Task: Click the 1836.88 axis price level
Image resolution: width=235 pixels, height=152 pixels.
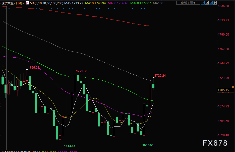Action: [x=223, y=6]
